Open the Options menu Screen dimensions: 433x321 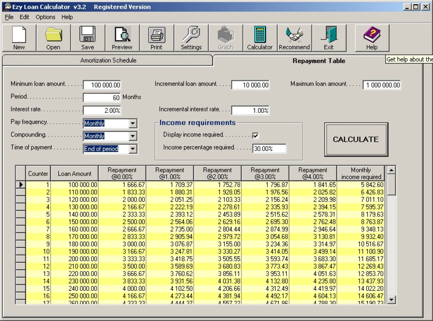coord(45,17)
